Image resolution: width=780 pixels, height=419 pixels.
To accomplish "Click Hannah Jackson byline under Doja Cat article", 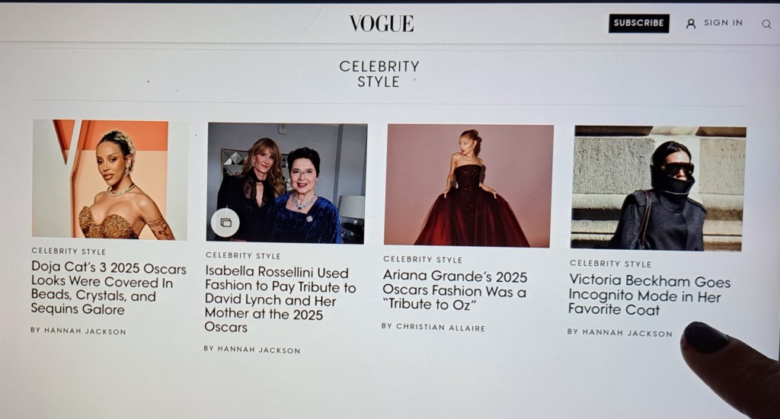I will click(78, 331).
